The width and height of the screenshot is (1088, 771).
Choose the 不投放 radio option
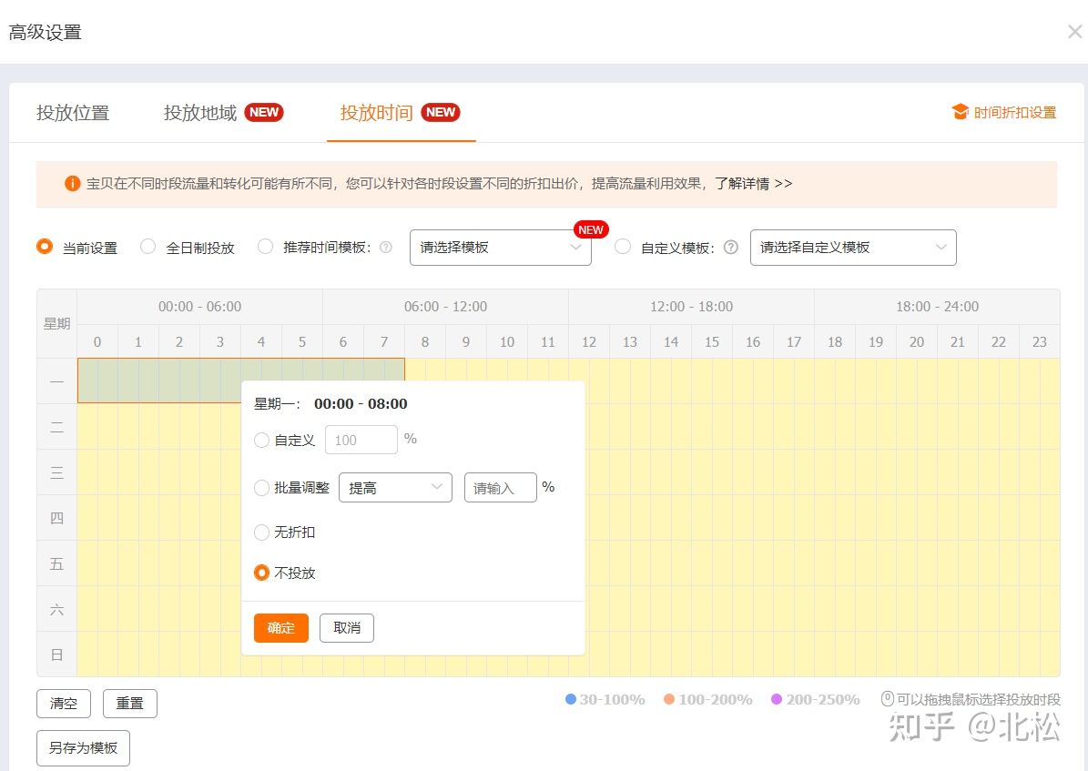click(261, 573)
